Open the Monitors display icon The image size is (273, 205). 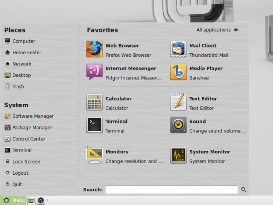[x=94, y=155]
